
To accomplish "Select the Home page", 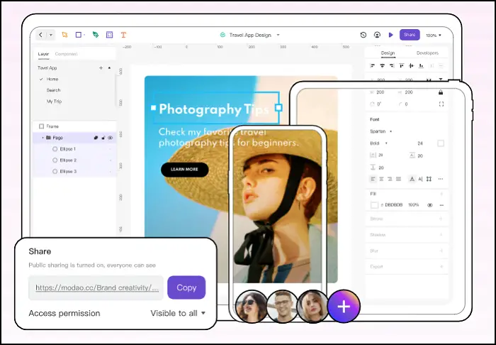I will point(52,79).
